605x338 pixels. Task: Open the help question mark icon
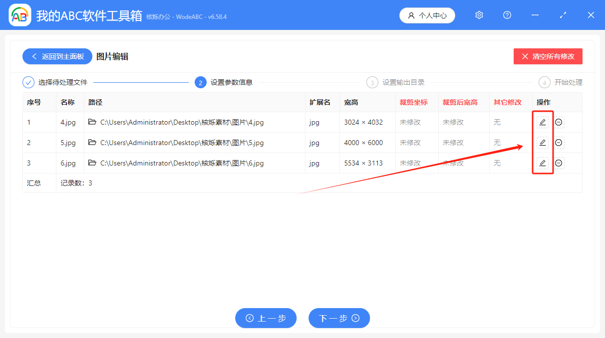507,15
